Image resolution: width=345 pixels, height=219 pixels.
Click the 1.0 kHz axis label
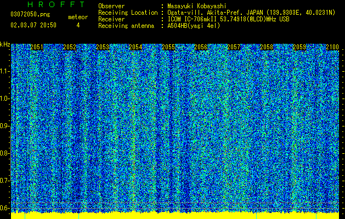[x=4, y=99]
